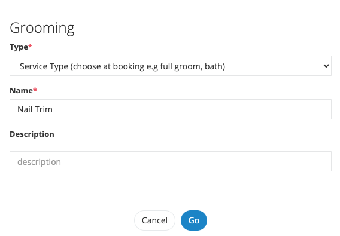Expand options for full groom, bath selector
The width and height of the screenshot is (340, 236).
171,66
